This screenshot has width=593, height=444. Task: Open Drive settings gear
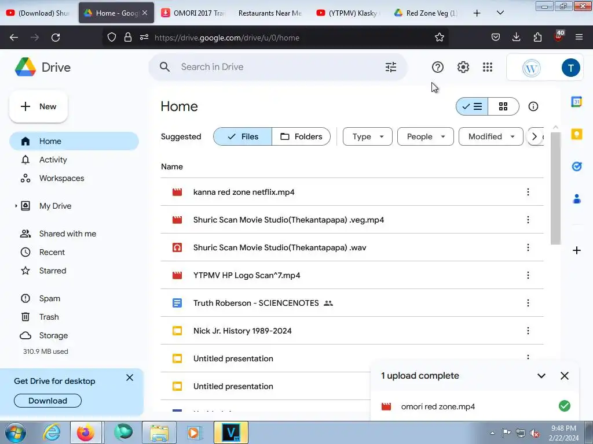[463, 67]
